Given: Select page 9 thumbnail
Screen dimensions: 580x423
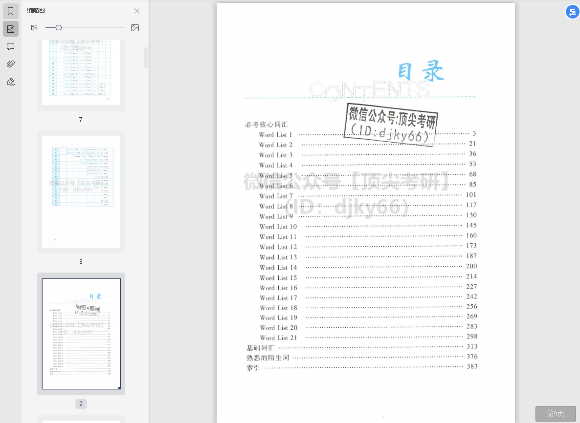Looking at the screenshot, I should pyautogui.click(x=81, y=334).
